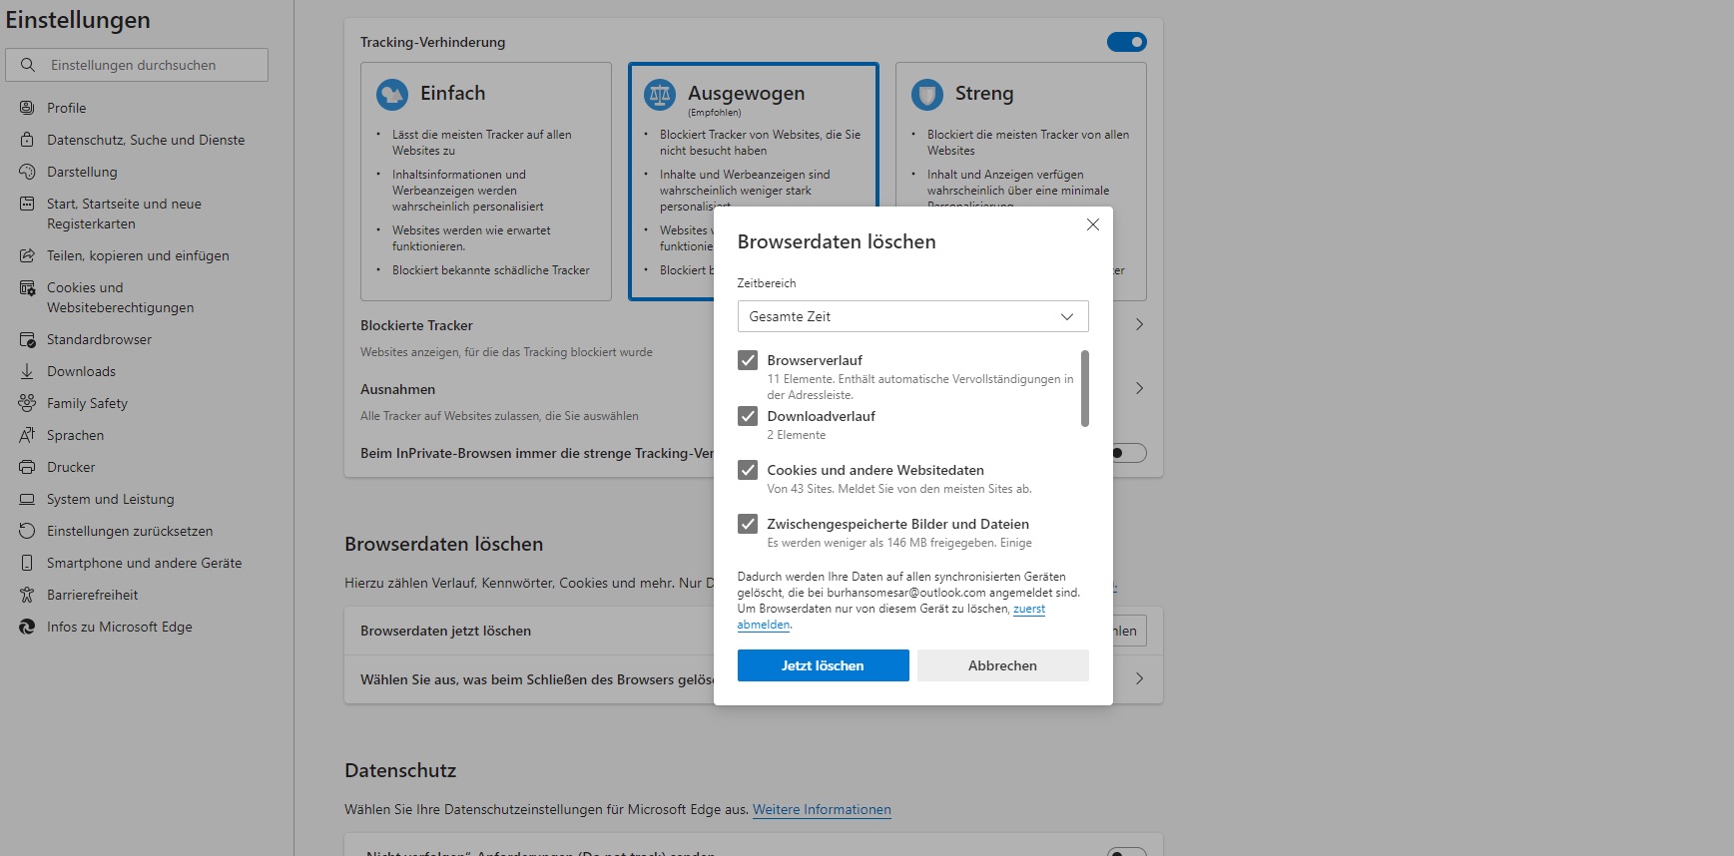Image resolution: width=1734 pixels, height=856 pixels.
Task: Click the Drucker printer icon
Action: [x=27, y=467]
